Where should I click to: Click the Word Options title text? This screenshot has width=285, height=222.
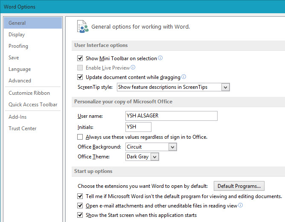(20, 7)
